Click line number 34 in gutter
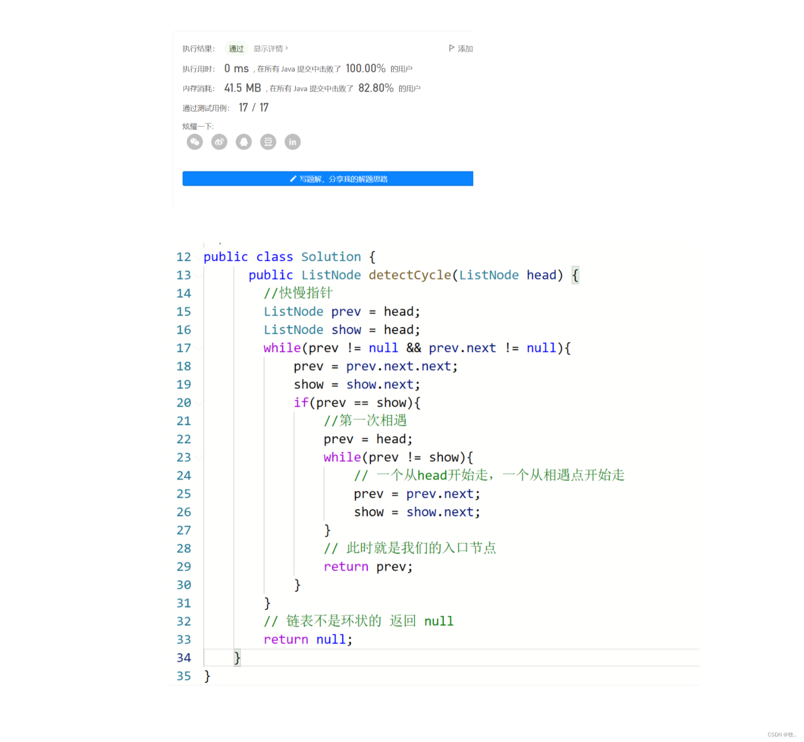This screenshot has height=742, width=804. pyautogui.click(x=184, y=657)
